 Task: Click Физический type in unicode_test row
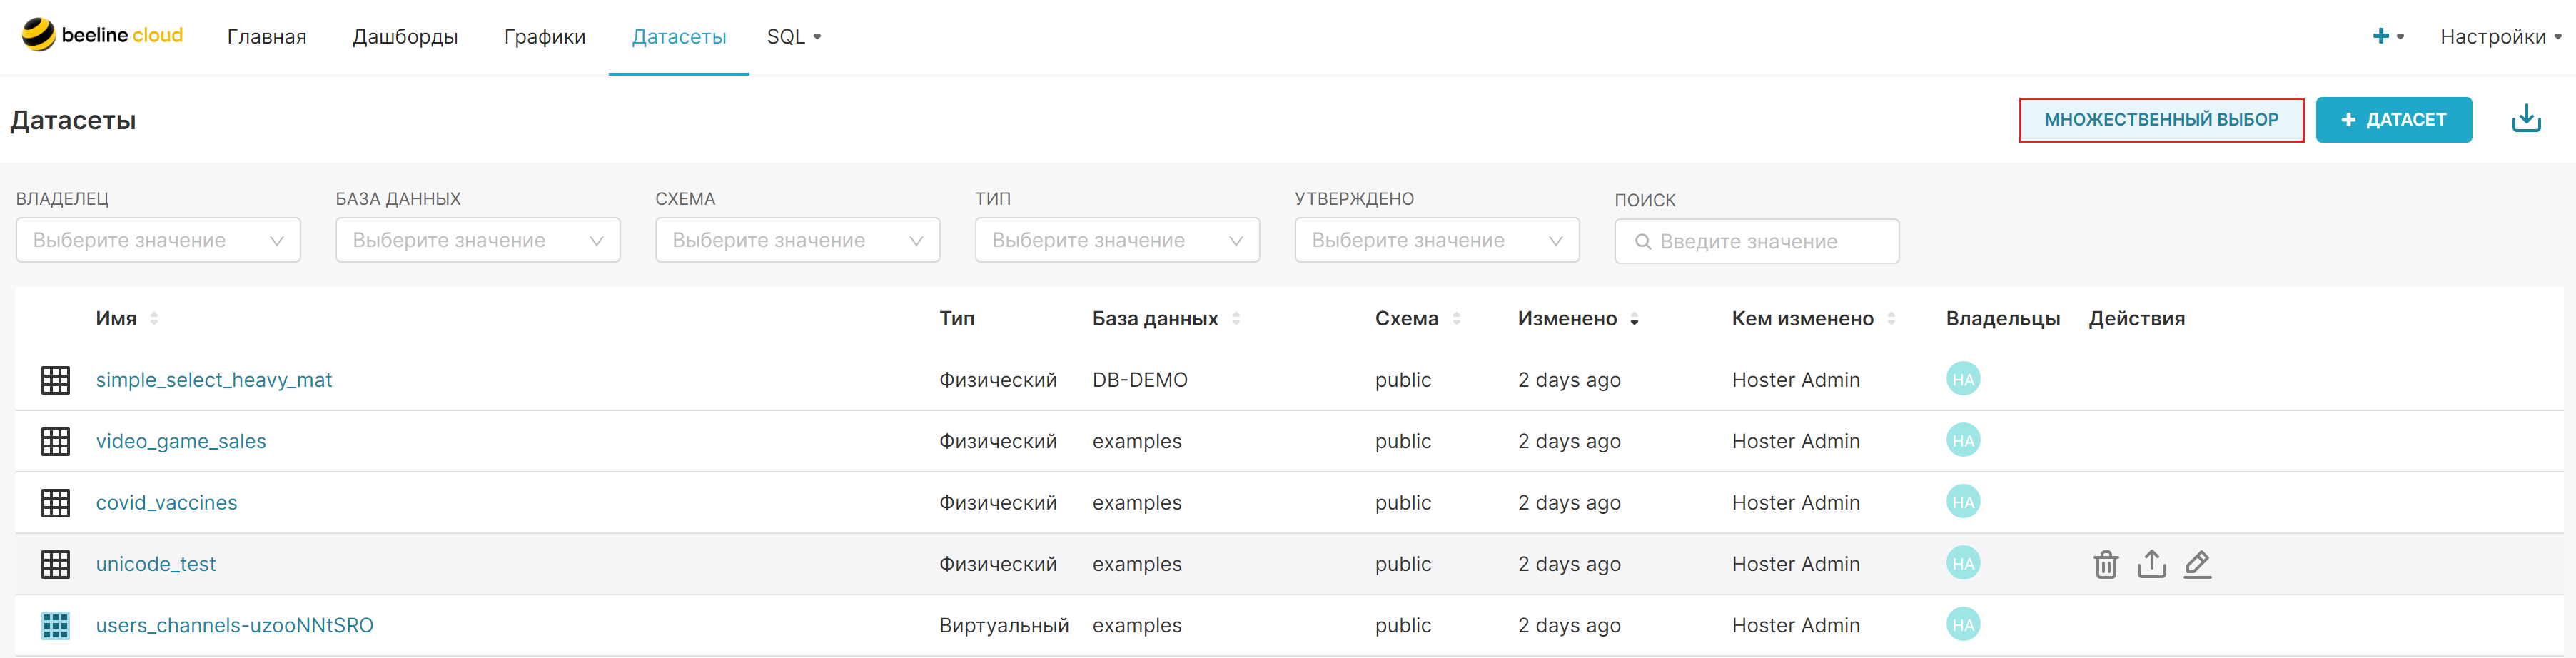(x=998, y=564)
